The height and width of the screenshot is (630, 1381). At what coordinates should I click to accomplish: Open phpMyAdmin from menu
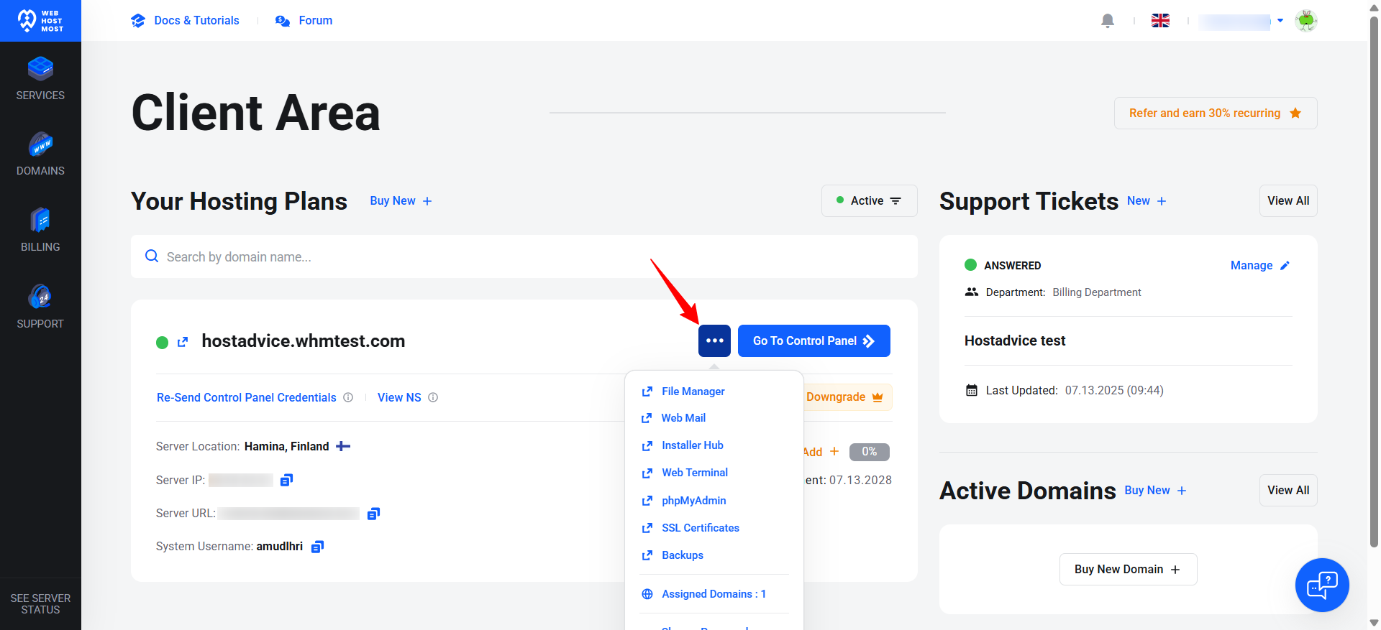click(x=684, y=501)
